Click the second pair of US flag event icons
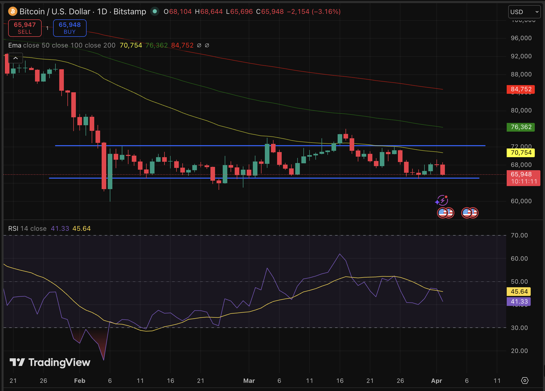The width and height of the screenshot is (545, 391). (x=470, y=213)
